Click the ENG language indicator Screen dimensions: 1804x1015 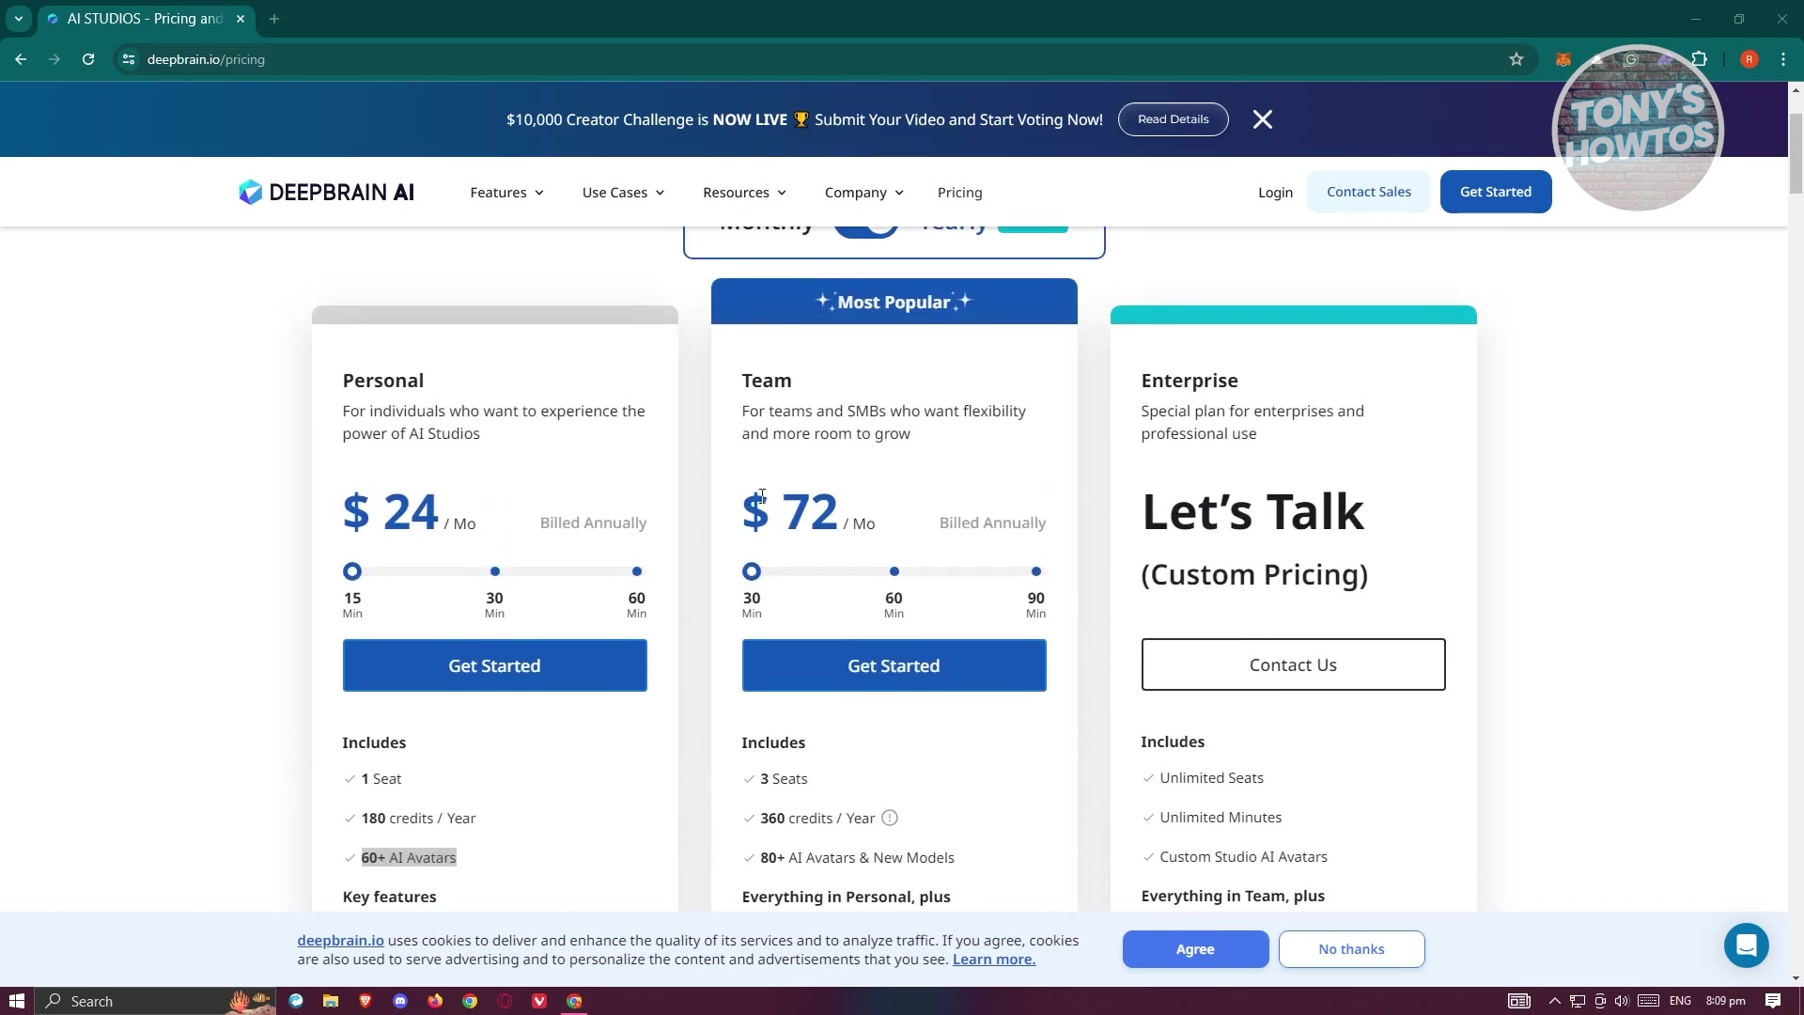click(x=1680, y=1001)
